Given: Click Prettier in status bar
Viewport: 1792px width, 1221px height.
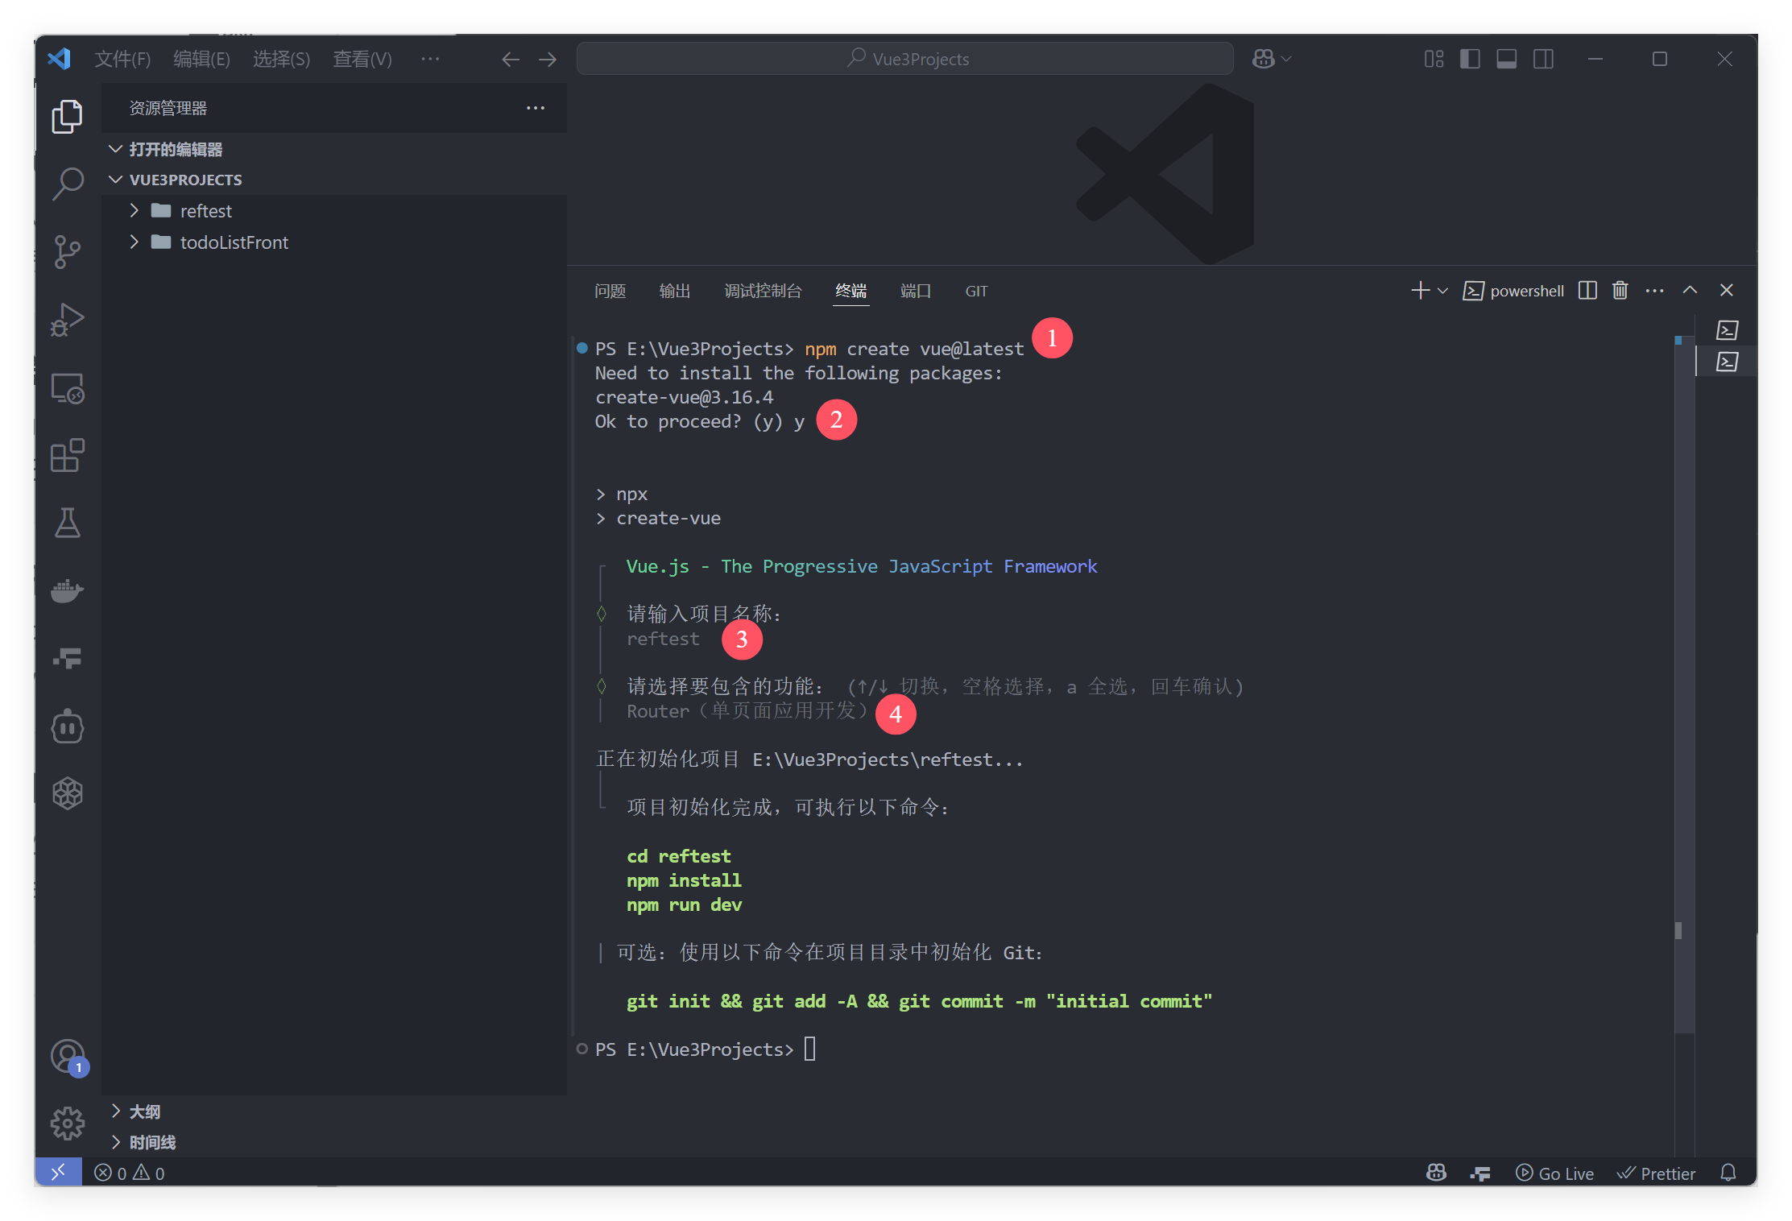Looking at the screenshot, I should (x=1656, y=1173).
